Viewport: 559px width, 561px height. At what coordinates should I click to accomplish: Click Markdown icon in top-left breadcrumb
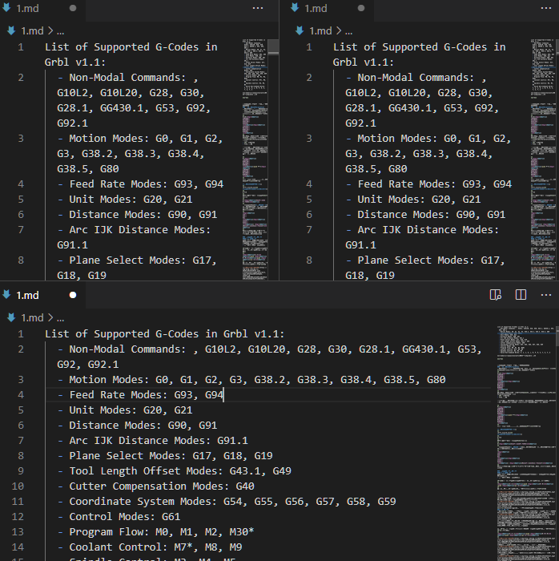click(11, 31)
